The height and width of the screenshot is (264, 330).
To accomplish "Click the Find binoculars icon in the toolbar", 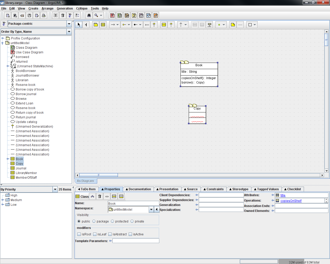I will pos(89,15).
